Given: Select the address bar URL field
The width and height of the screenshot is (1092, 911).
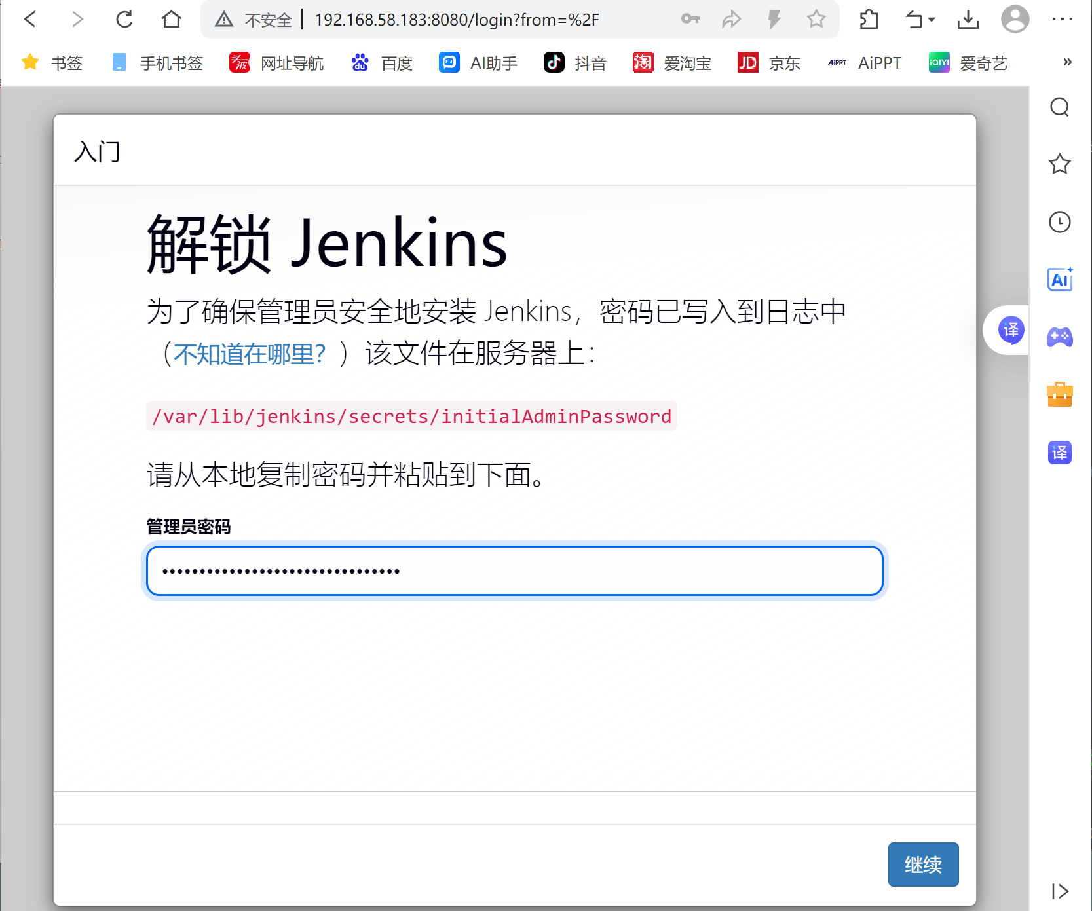Looking at the screenshot, I should tap(457, 20).
